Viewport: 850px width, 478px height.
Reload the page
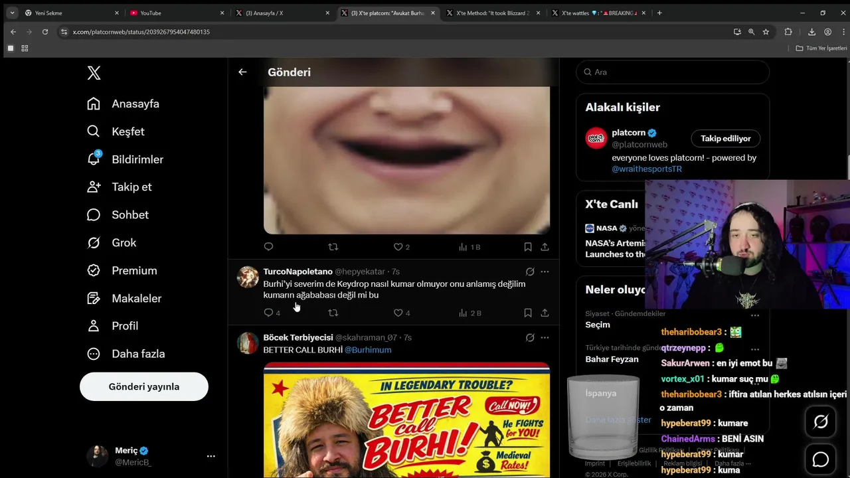tap(45, 32)
